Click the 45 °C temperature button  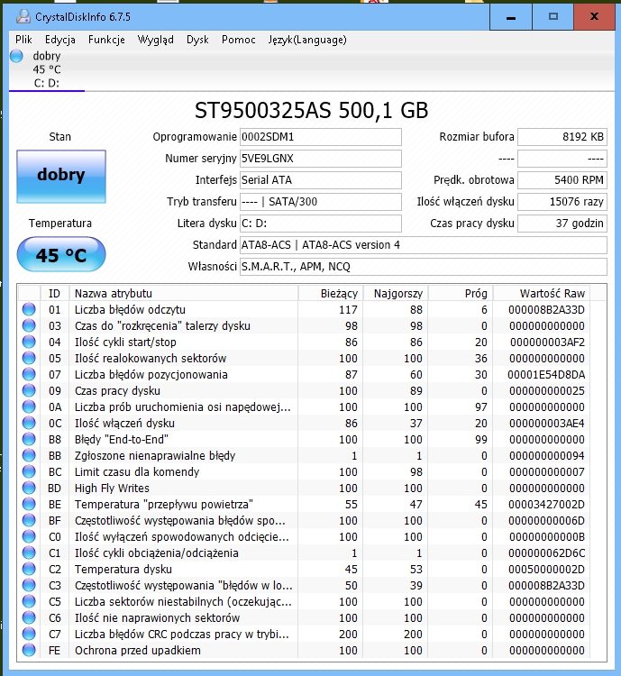[61, 254]
